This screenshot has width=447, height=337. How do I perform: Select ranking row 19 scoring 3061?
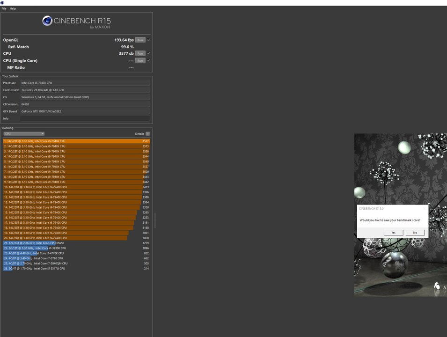pos(76,233)
